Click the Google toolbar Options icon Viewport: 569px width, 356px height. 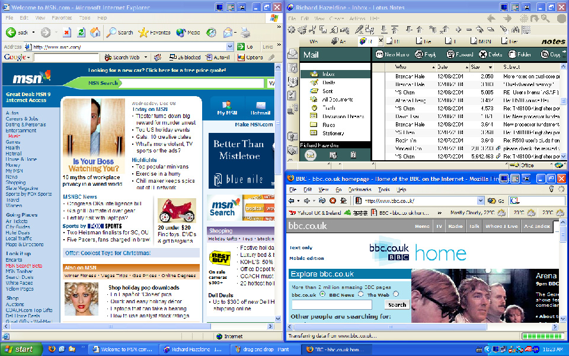(241, 58)
